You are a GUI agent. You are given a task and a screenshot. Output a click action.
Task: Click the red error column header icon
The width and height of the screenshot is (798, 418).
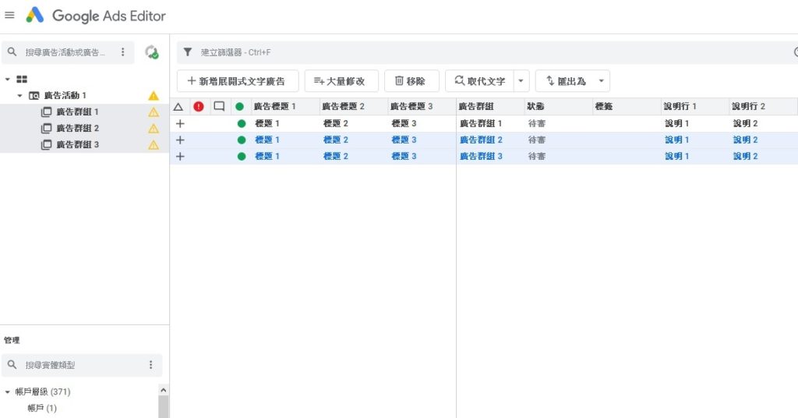coord(199,107)
